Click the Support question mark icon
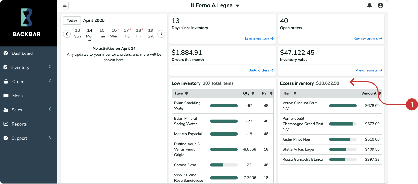The width and height of the screenshot is (418, 184). [5, 138]
